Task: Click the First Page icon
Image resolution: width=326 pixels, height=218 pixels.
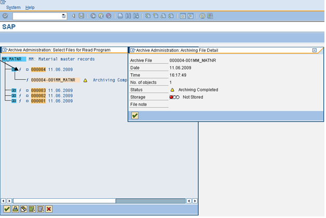Action: (x=148, y=16)
